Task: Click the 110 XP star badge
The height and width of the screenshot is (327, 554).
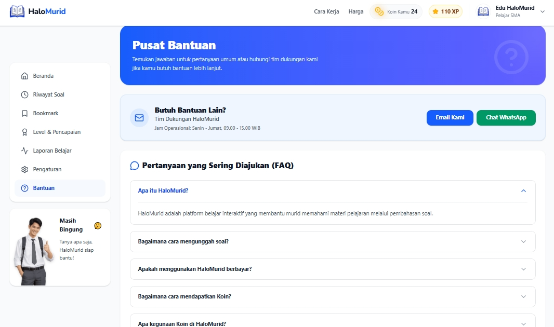Action: 445,11
